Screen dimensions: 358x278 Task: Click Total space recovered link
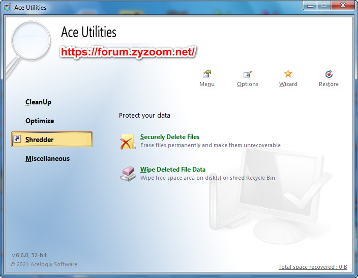click(x=313, y=267)
